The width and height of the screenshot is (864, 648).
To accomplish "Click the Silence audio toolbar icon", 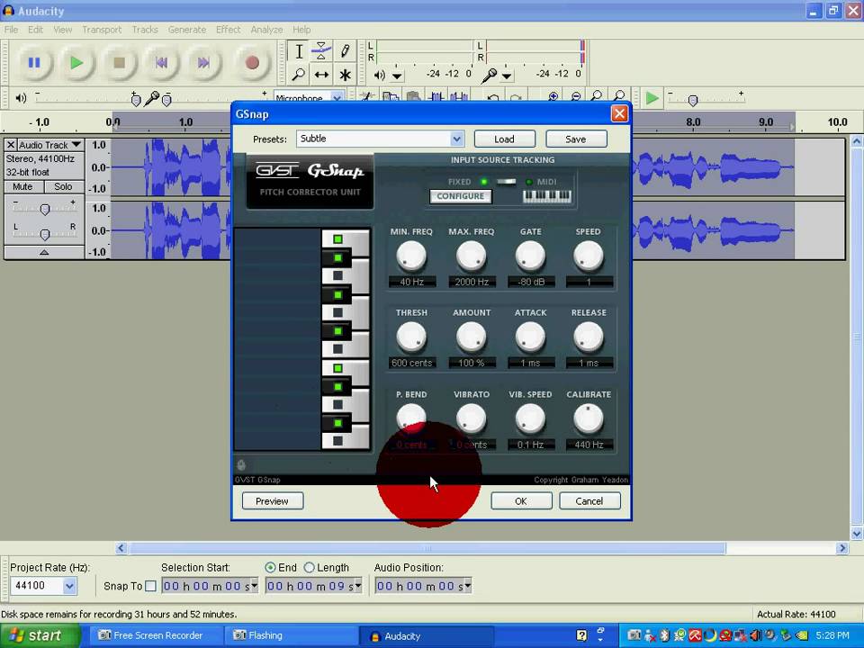I will tap(458, 97).
